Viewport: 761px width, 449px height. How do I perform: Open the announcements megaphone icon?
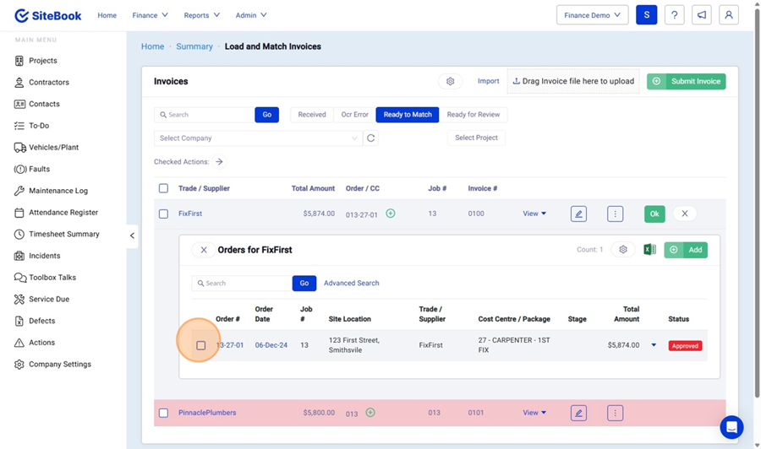point(701,15)
